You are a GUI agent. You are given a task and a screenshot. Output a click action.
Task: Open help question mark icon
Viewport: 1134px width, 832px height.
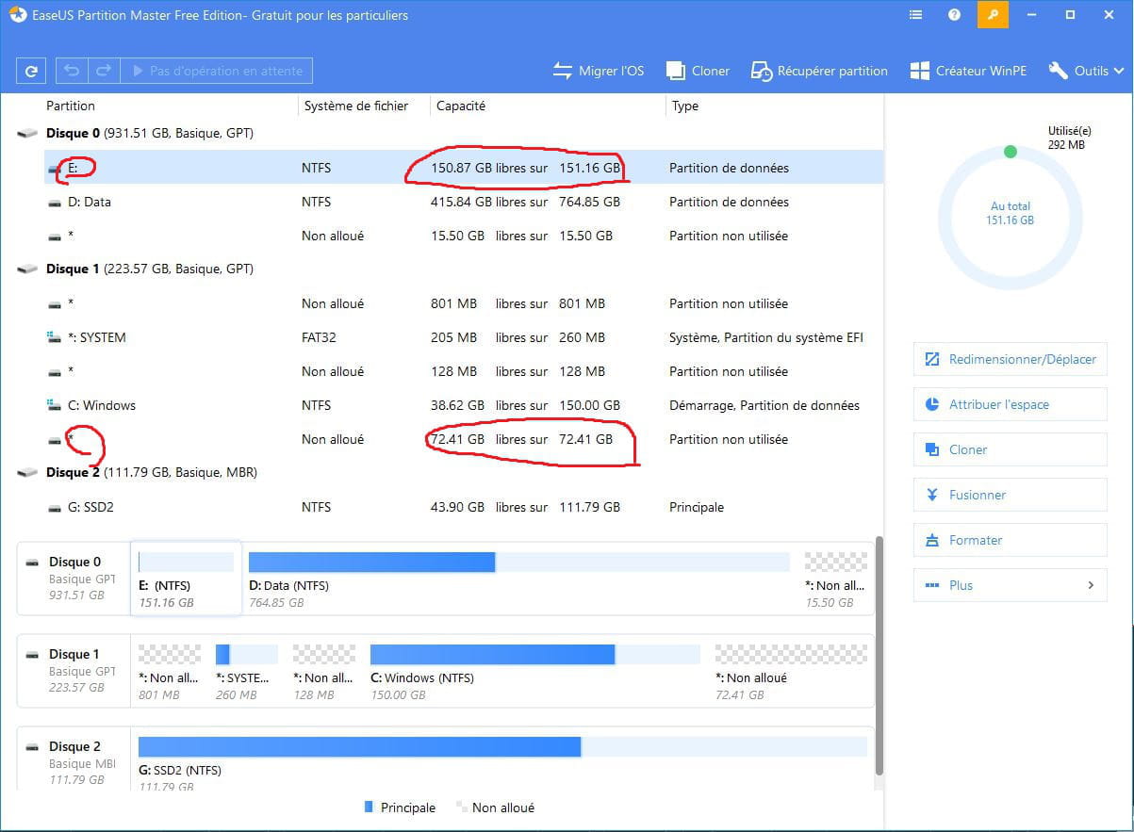tap(954, 15)
